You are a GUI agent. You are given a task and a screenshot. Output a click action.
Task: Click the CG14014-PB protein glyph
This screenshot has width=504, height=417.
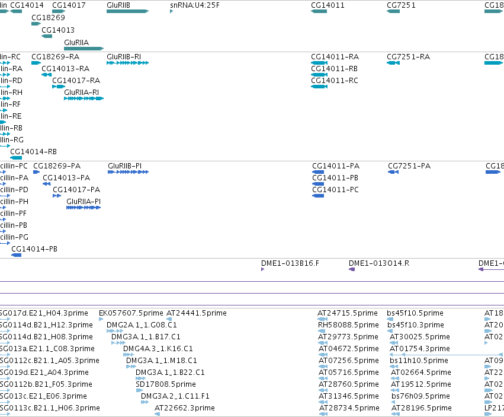pyautogui.click(x=17, y=255)
